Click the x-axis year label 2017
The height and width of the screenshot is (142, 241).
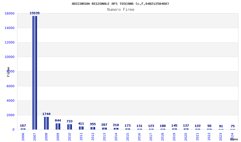pyautogui.click(x=151, y=137)
